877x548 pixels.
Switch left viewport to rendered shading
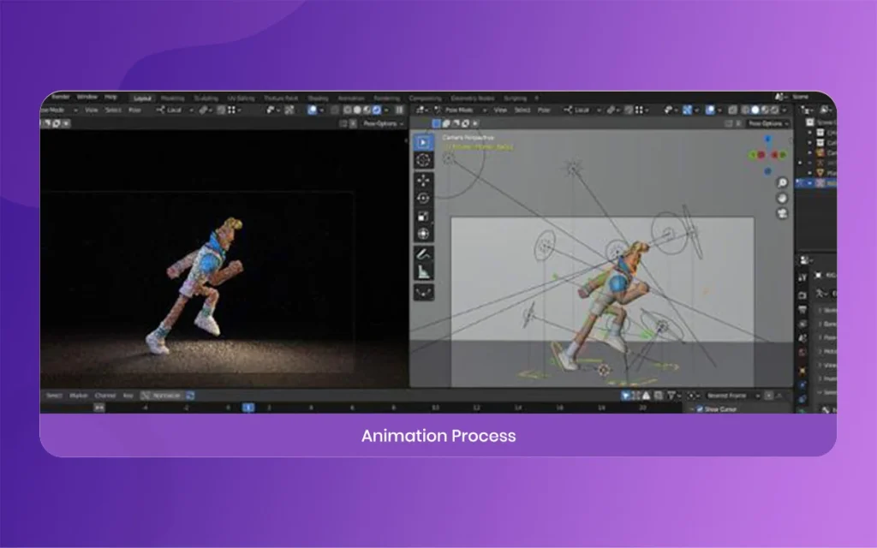377,110
